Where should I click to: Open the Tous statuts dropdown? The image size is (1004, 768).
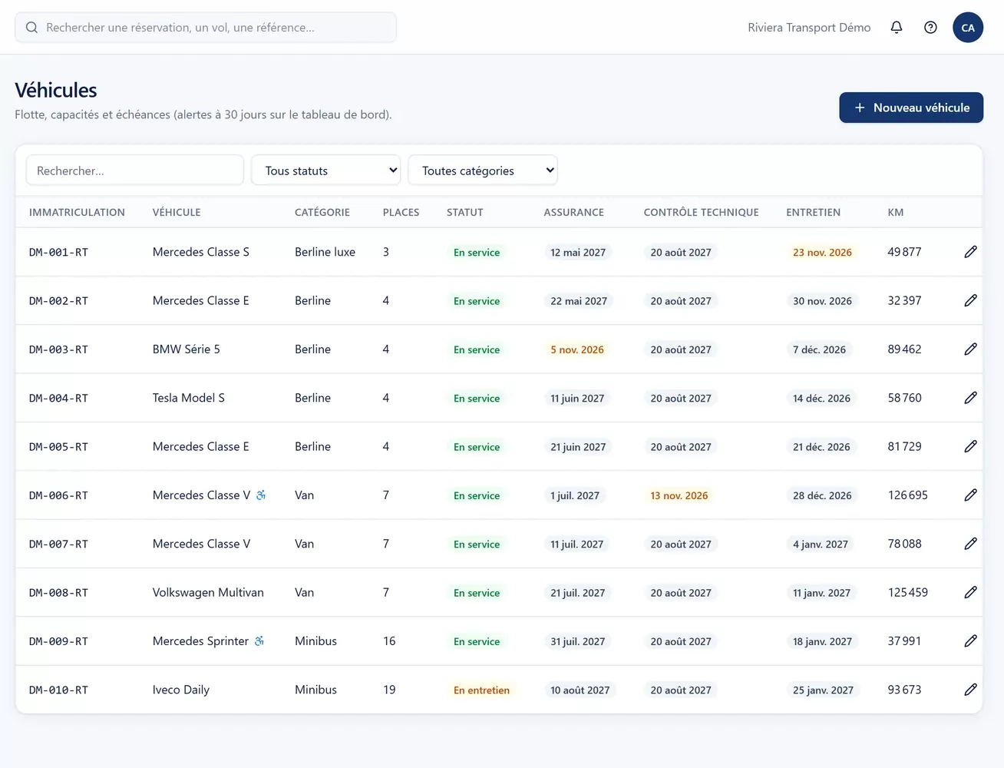click(x=327, y=170)
